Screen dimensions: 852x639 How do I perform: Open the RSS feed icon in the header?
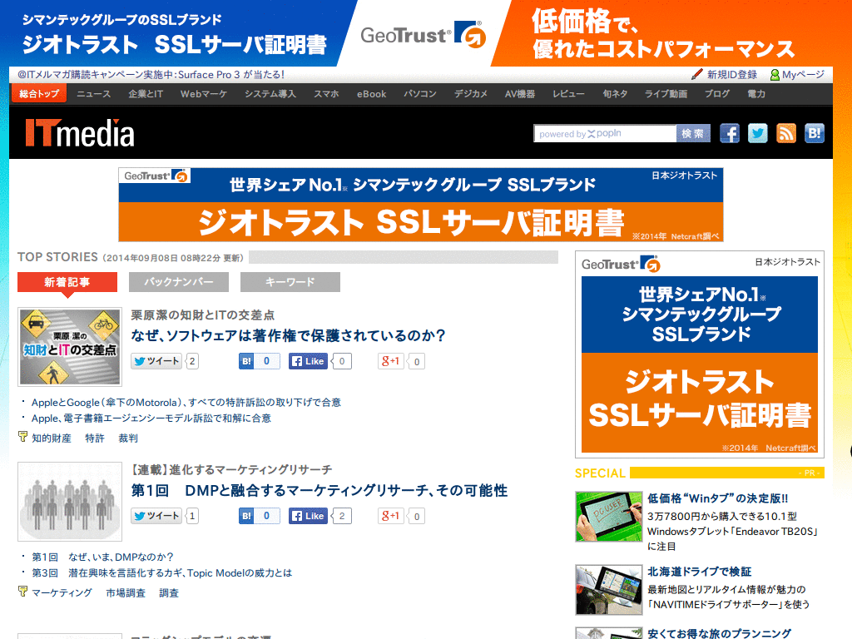785,133
